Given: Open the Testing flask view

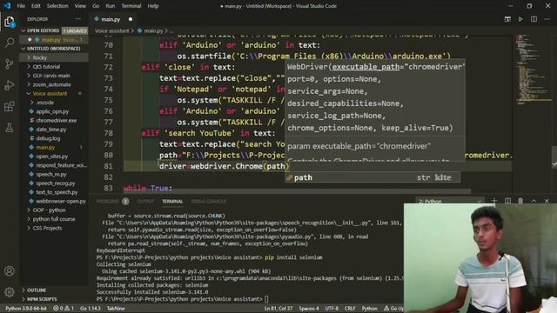Looking at the screenshot, I should (10, 128).
